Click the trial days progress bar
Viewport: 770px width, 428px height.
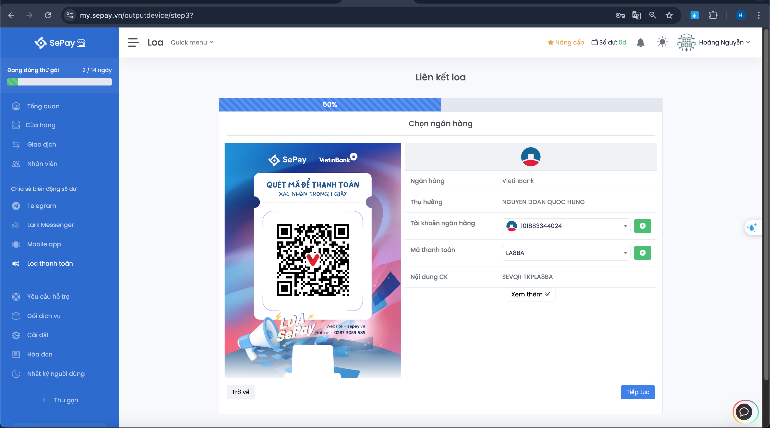(60, 82)
